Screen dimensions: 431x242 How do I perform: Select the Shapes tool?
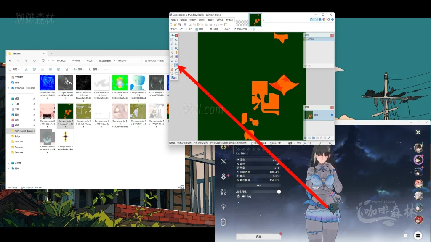174,78
